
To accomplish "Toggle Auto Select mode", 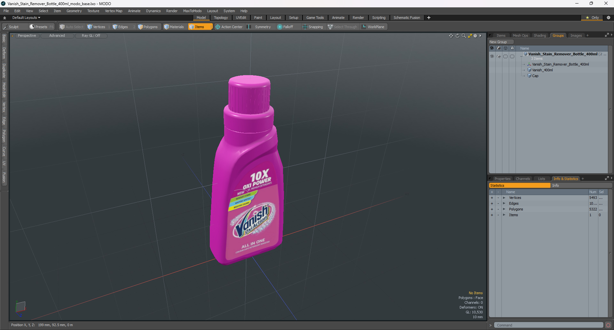I will click(71, 27).
